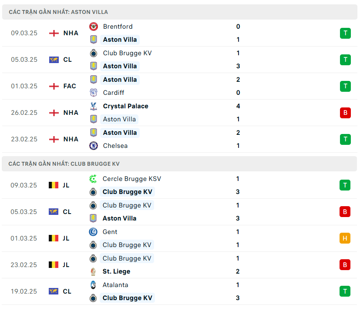The image size is (360, 311).
Task: Open the Chelsea team link
Action: point(115,146)
